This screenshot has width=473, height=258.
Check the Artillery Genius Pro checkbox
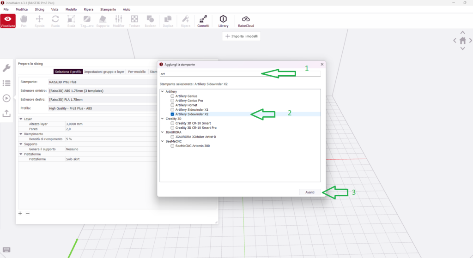[172, 101]
